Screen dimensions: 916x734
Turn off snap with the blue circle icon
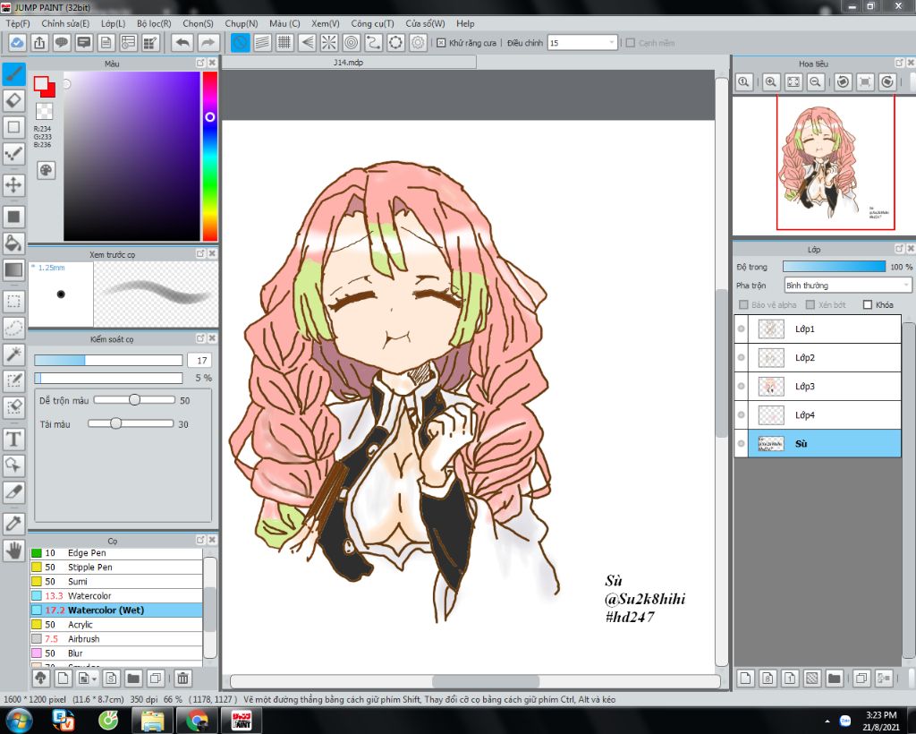240,43
